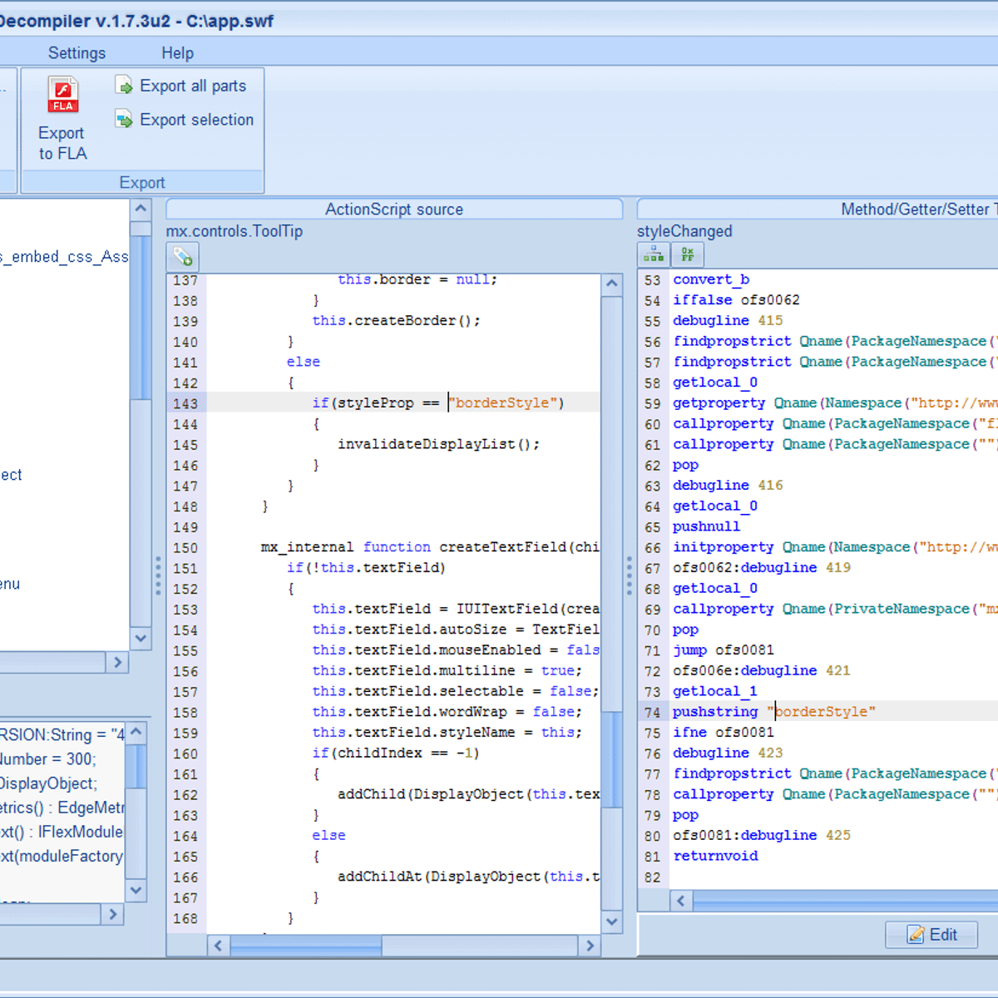This screenshot has width=998, height=998.
Task: Click down arrow of ActionScript source vertical scrollbar
Action: tap(612, 921)
